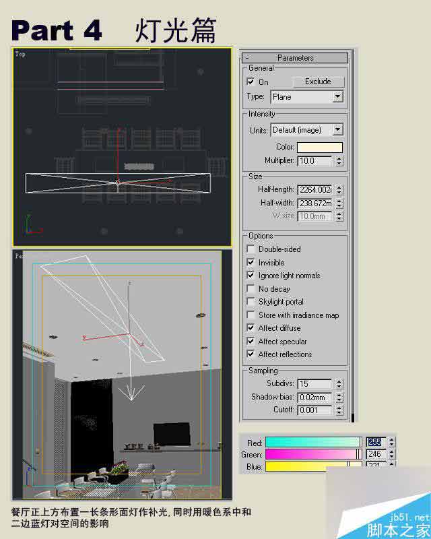Click the Exclude button
This screenshot has width=431, height=539.
click(318, 82)
